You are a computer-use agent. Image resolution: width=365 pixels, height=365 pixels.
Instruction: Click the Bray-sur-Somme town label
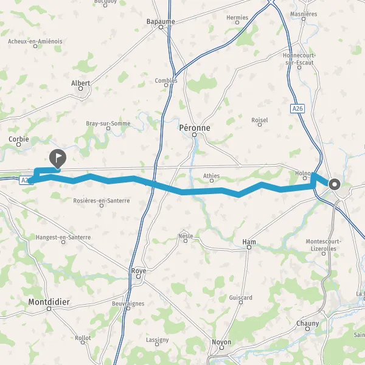(108, 123)
